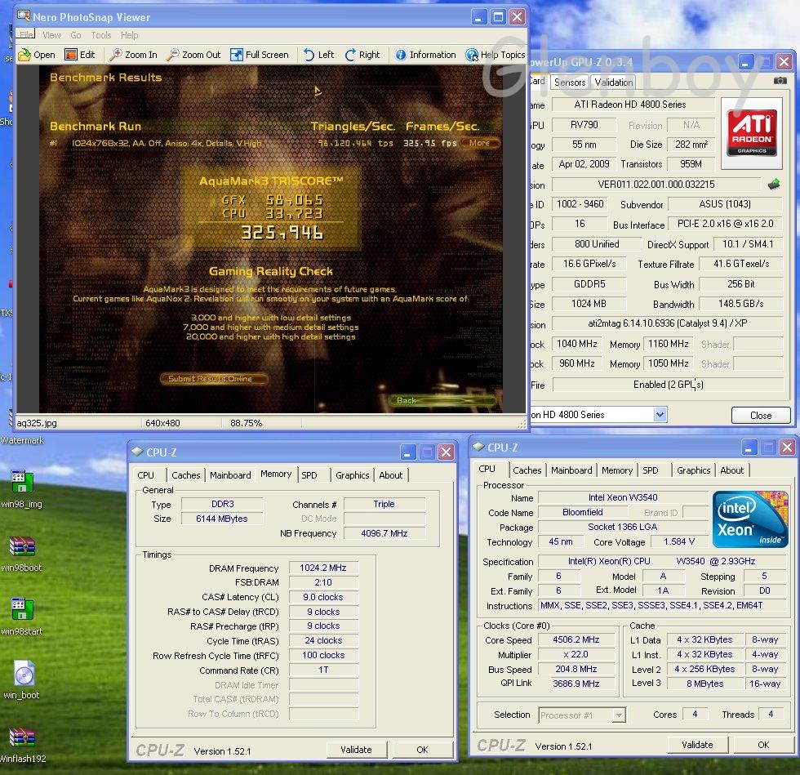Click the Edit toolbar icon

[x=72, y=55]
